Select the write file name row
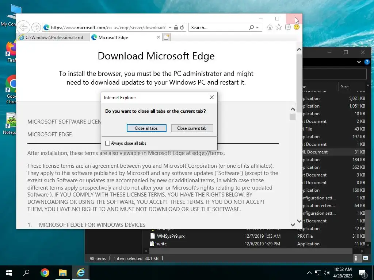The width and height of the screenshot is (374, 280). (162, 244)
